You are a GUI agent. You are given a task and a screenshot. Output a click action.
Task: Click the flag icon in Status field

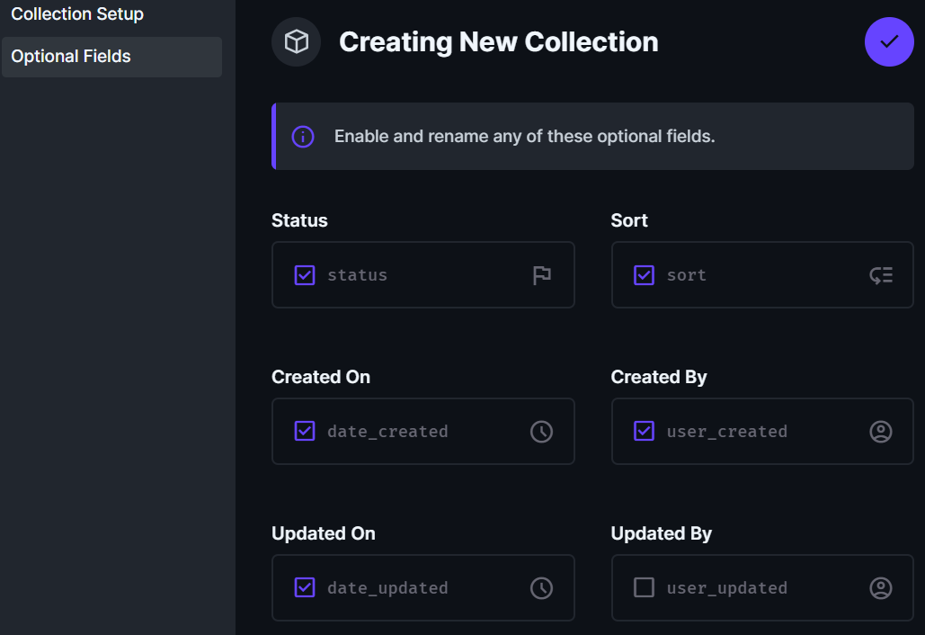point(541,275)
